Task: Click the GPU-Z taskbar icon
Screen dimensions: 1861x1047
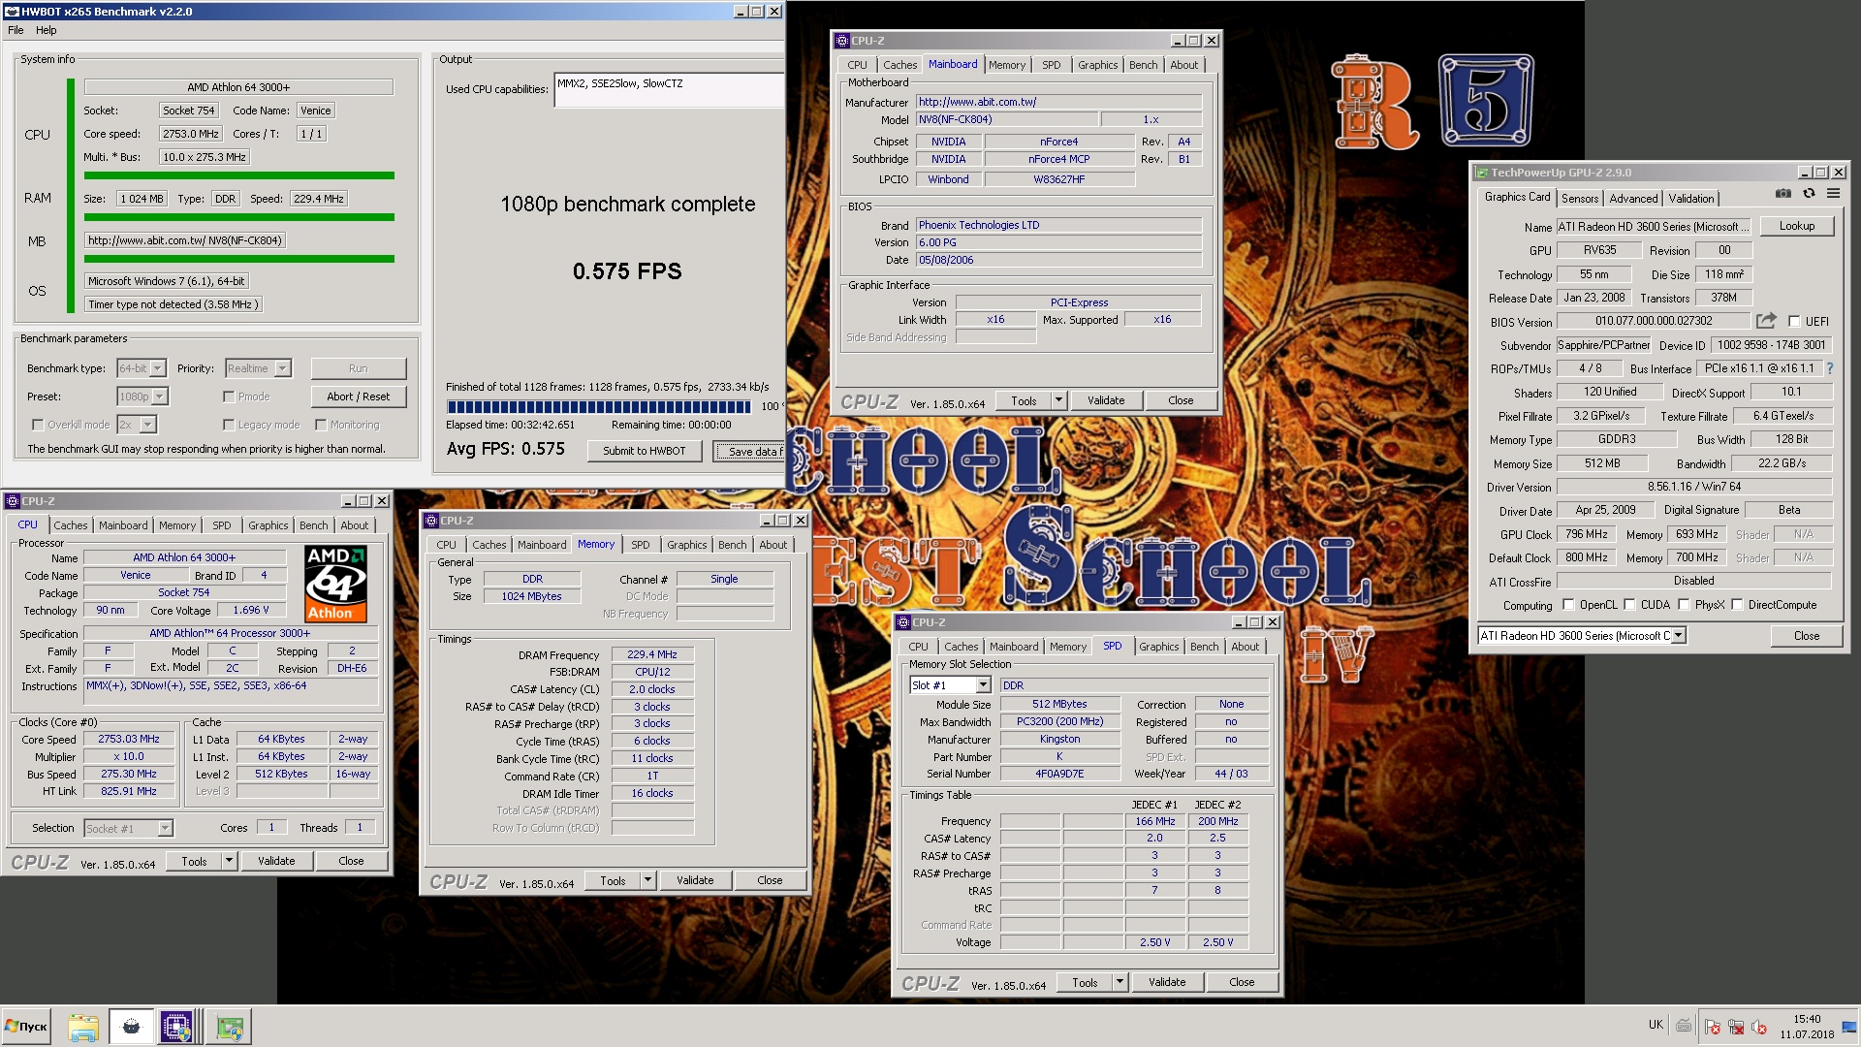Action: 230,1027
